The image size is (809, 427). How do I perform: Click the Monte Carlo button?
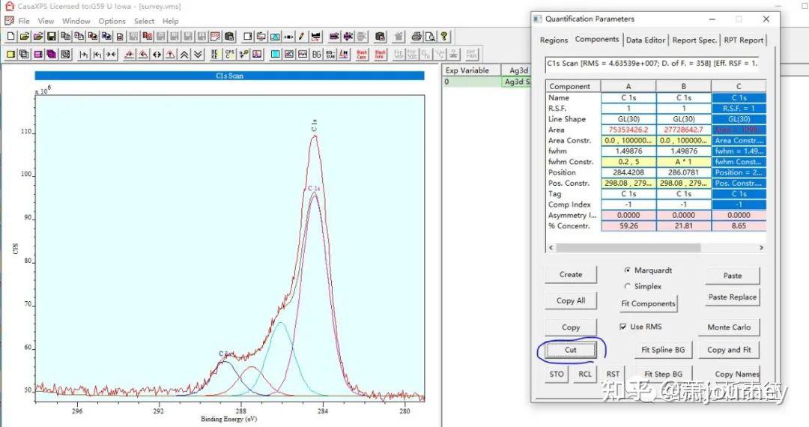[729, 327]
